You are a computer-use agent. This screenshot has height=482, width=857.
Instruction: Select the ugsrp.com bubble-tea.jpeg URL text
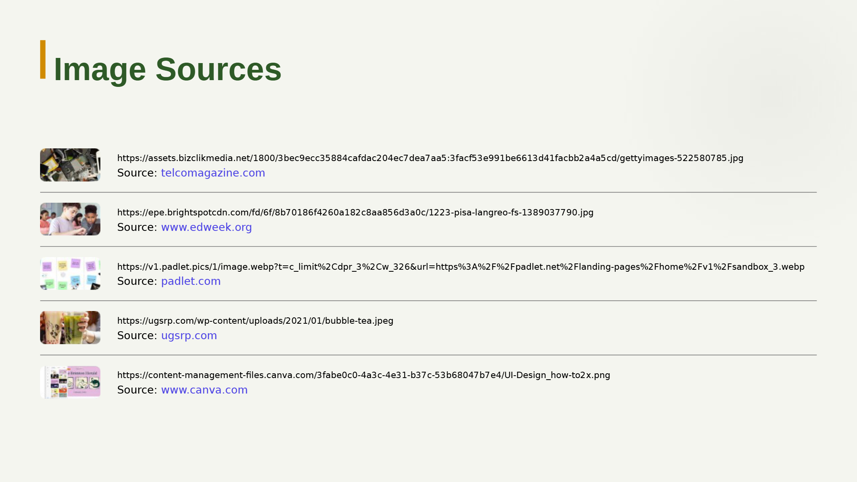pyautogui.click(x=255, y=321)
